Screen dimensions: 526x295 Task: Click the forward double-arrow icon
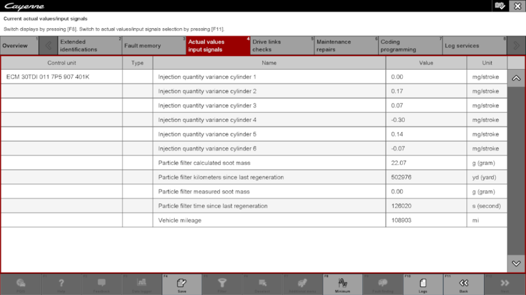point(505,284)
